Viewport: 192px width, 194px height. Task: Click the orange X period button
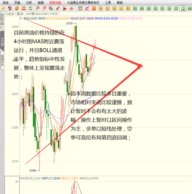[128, 8]
